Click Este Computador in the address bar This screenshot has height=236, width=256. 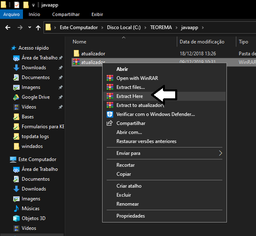coord(79,27)
